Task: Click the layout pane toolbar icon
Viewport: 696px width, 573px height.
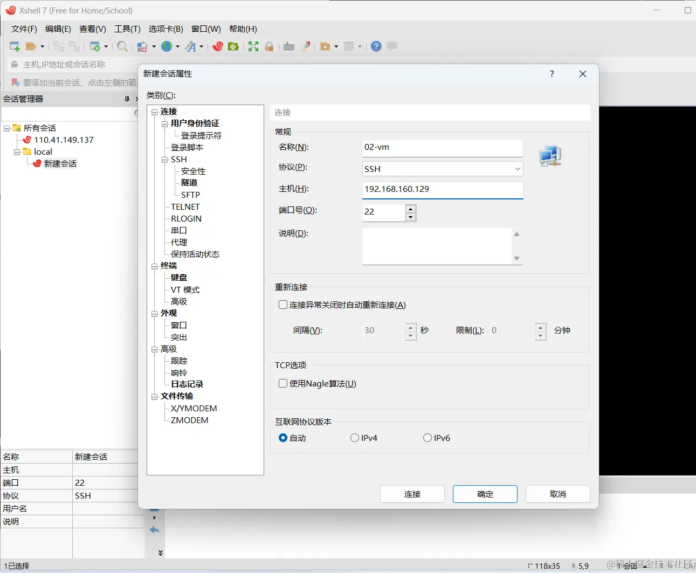Action: coord(349,47)
